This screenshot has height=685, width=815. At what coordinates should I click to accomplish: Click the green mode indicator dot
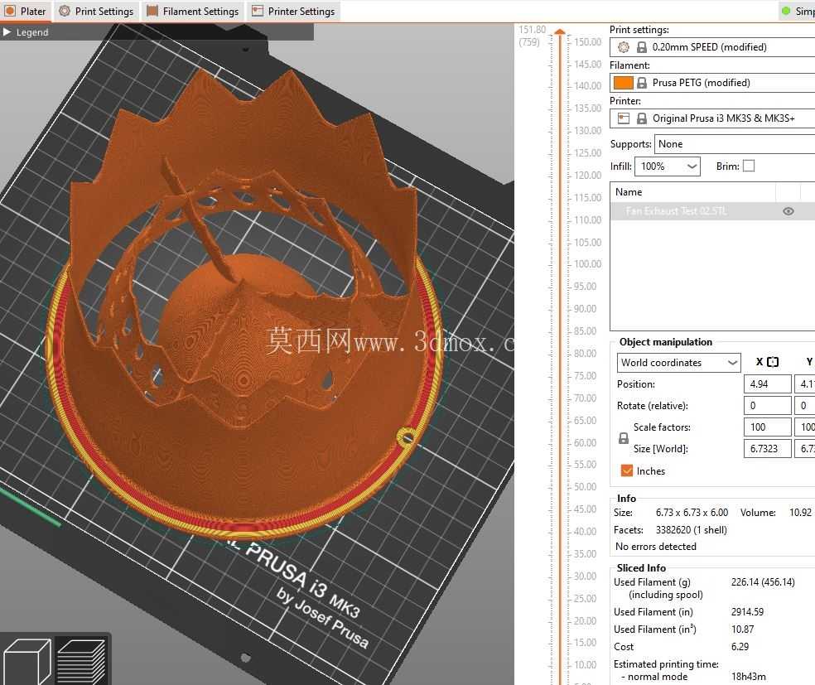[786, 11]
